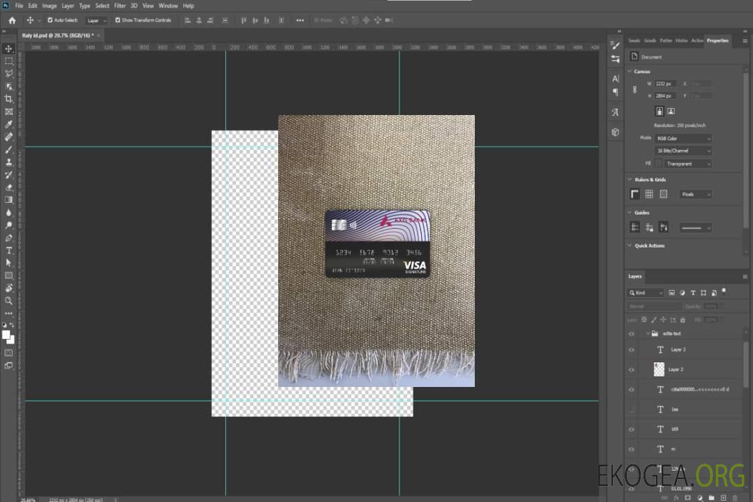The image size is (753, 502).
Task: Toggle grid display in Rulers & Grids
Action: pos(649,194)
